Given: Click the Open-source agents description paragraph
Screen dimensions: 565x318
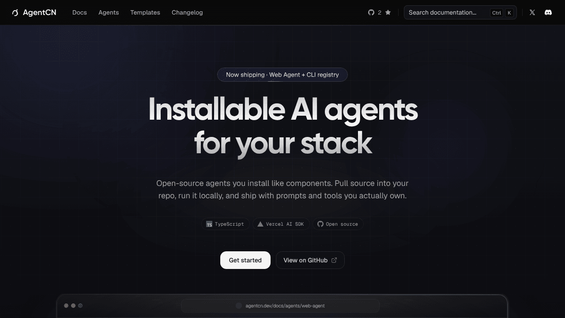Looking at the screenshot, I should pos(282,189).
